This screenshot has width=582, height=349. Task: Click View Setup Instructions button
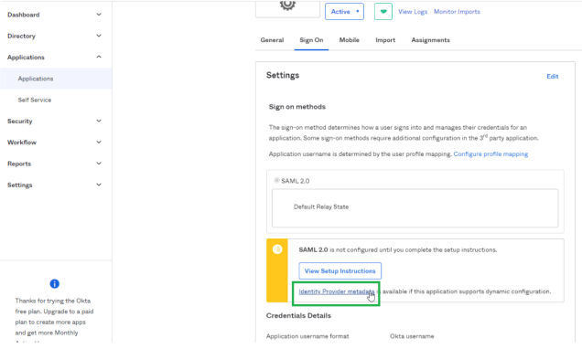pos(340,270)
